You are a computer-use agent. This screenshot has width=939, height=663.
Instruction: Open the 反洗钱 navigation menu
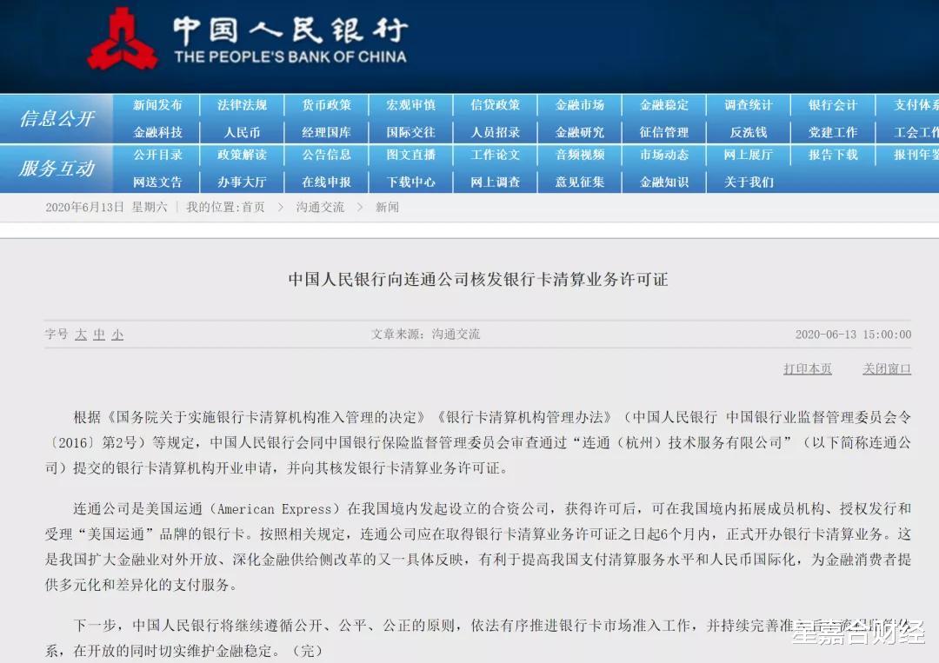(749, 130)
